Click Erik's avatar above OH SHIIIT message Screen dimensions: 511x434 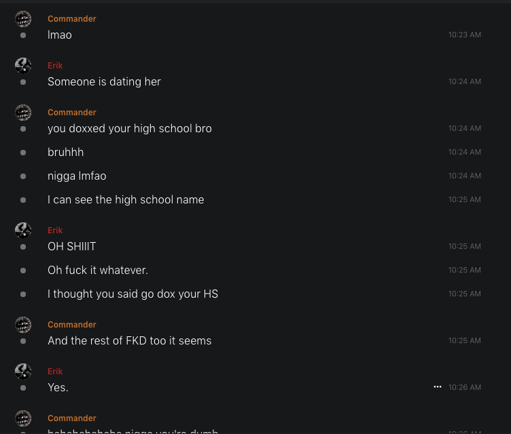pos(23,231)
